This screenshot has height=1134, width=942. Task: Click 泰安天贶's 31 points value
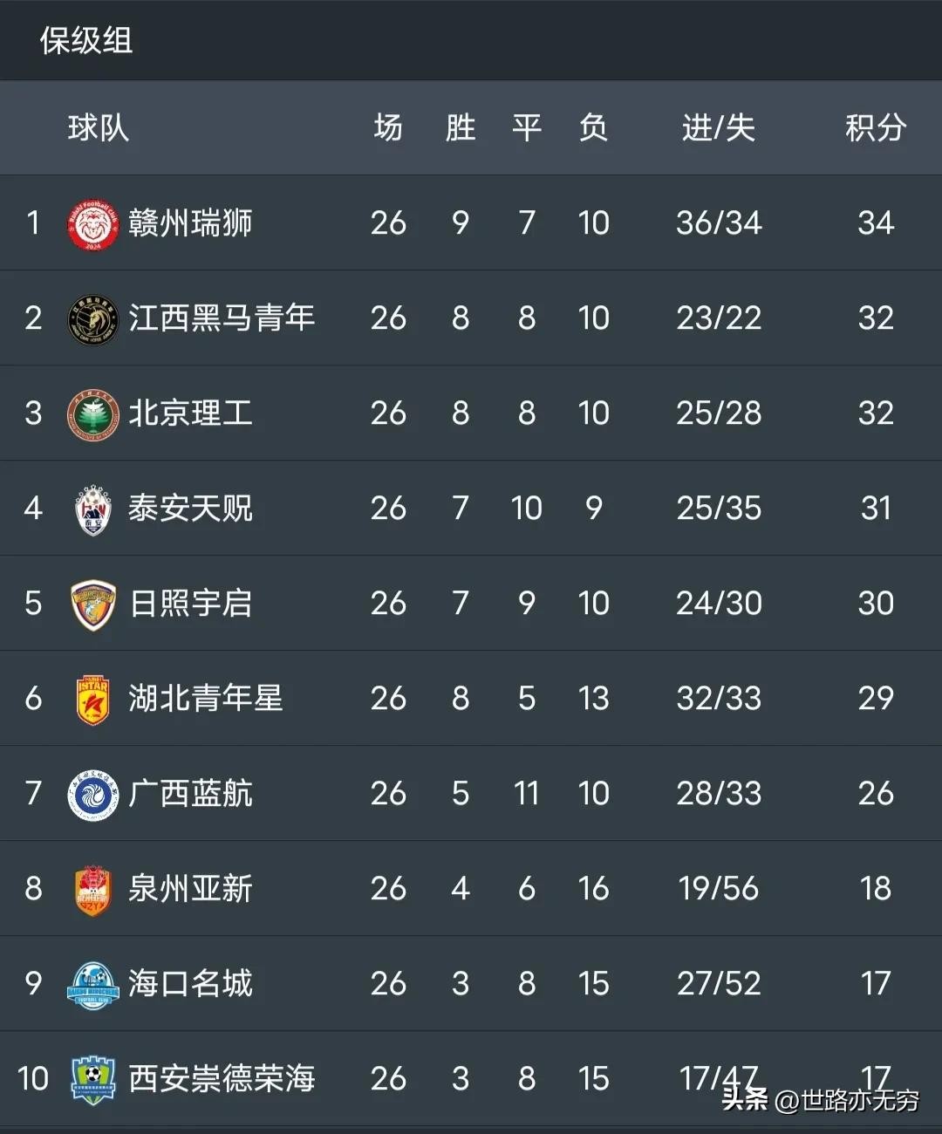[875, 509]
